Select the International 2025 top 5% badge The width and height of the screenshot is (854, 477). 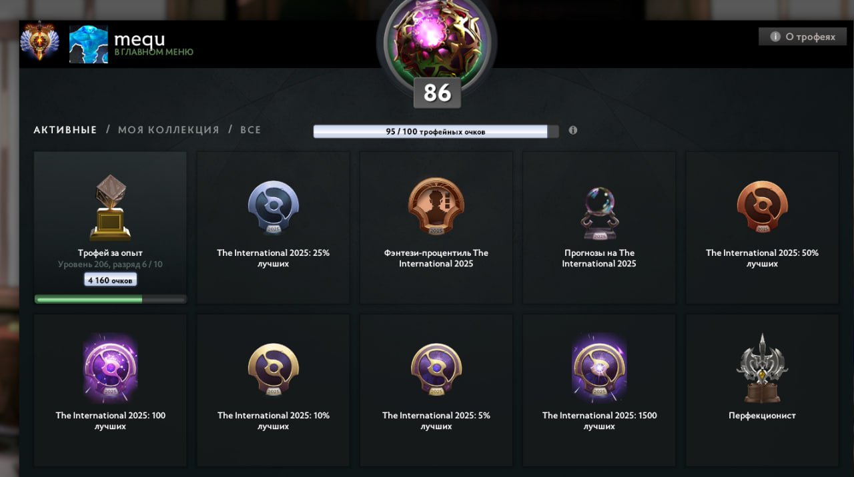pos(436,370)
